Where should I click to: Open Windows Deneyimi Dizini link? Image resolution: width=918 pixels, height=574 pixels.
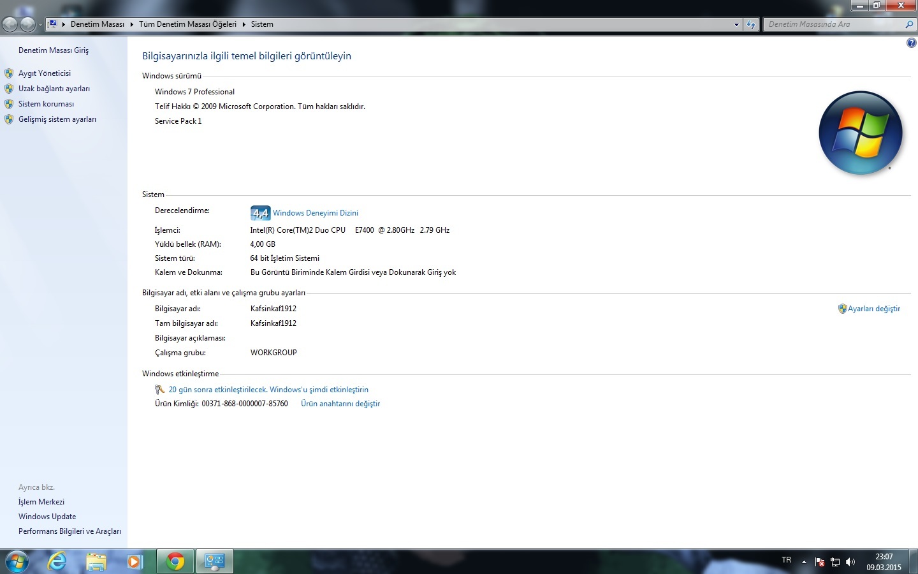[x=316, y=213]
